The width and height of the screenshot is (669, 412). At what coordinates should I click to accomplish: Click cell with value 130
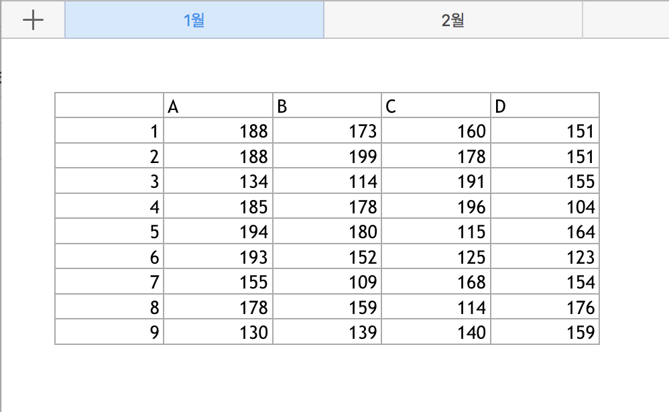coord(218,332)
